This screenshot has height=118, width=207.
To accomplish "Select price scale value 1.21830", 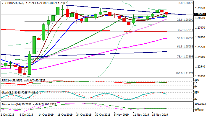I will click(x=200, y=76).
